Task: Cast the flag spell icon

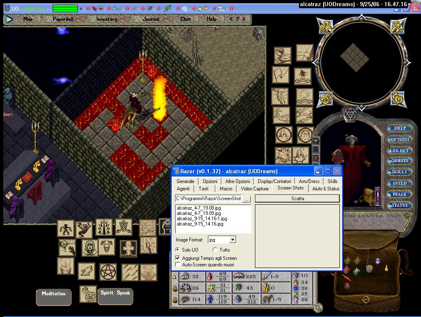Action: [x=280, y=74]
